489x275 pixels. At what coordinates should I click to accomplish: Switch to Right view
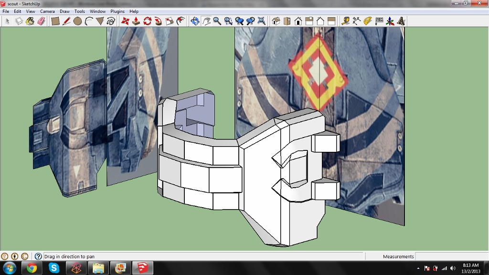(309, 21)
